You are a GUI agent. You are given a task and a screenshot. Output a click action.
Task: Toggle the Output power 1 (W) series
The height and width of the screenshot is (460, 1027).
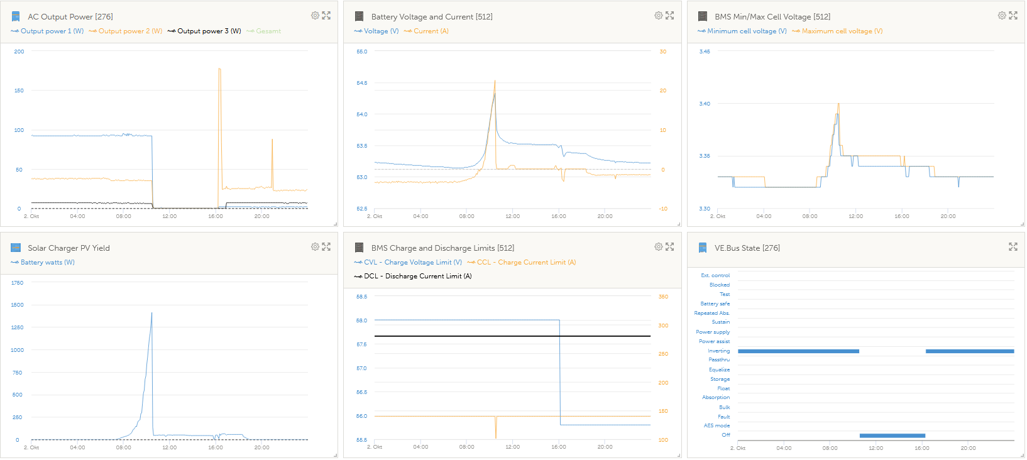(x=52, y=31)
